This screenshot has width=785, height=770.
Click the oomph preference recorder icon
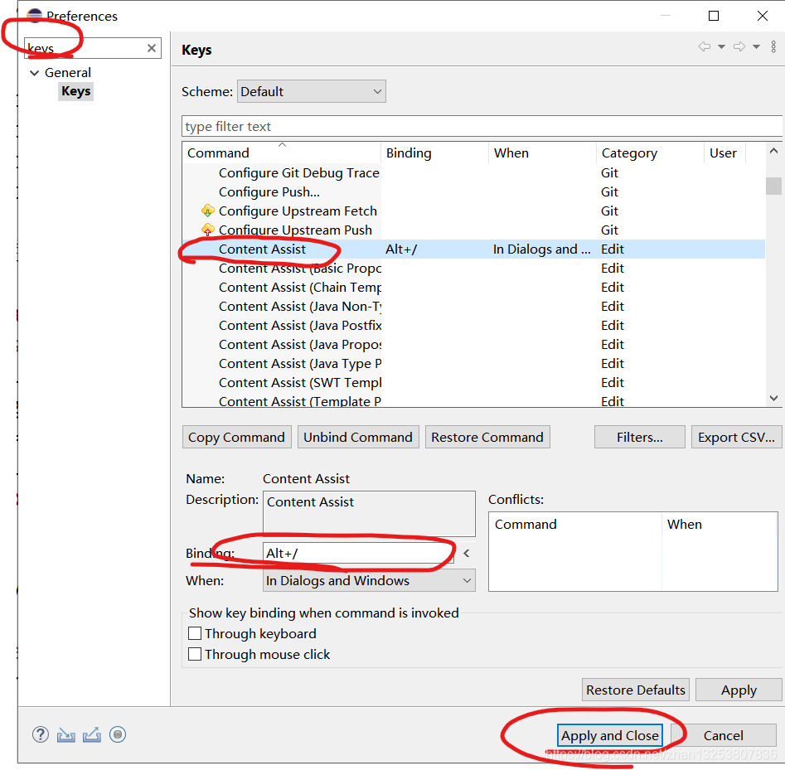coord(118,734)
